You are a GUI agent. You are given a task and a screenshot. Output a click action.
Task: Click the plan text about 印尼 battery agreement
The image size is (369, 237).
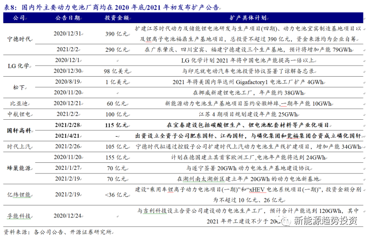coord(249,71)
